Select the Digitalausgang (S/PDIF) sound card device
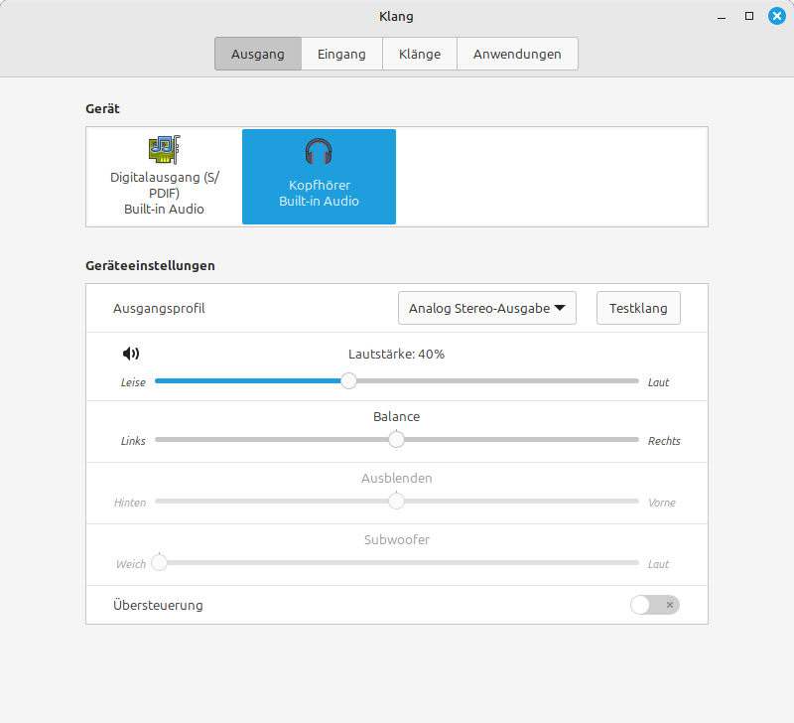 point(165,176)
